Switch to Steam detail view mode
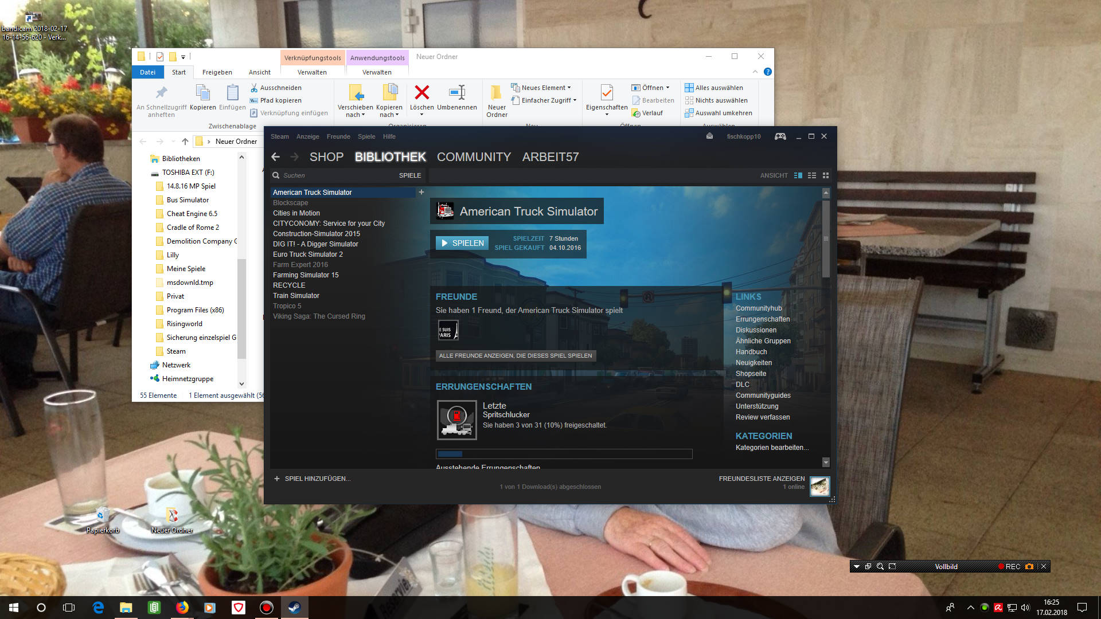 798,175
